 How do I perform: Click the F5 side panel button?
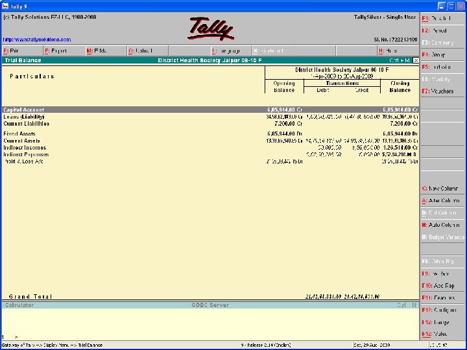pyautogui.click(x=442, y=67)
